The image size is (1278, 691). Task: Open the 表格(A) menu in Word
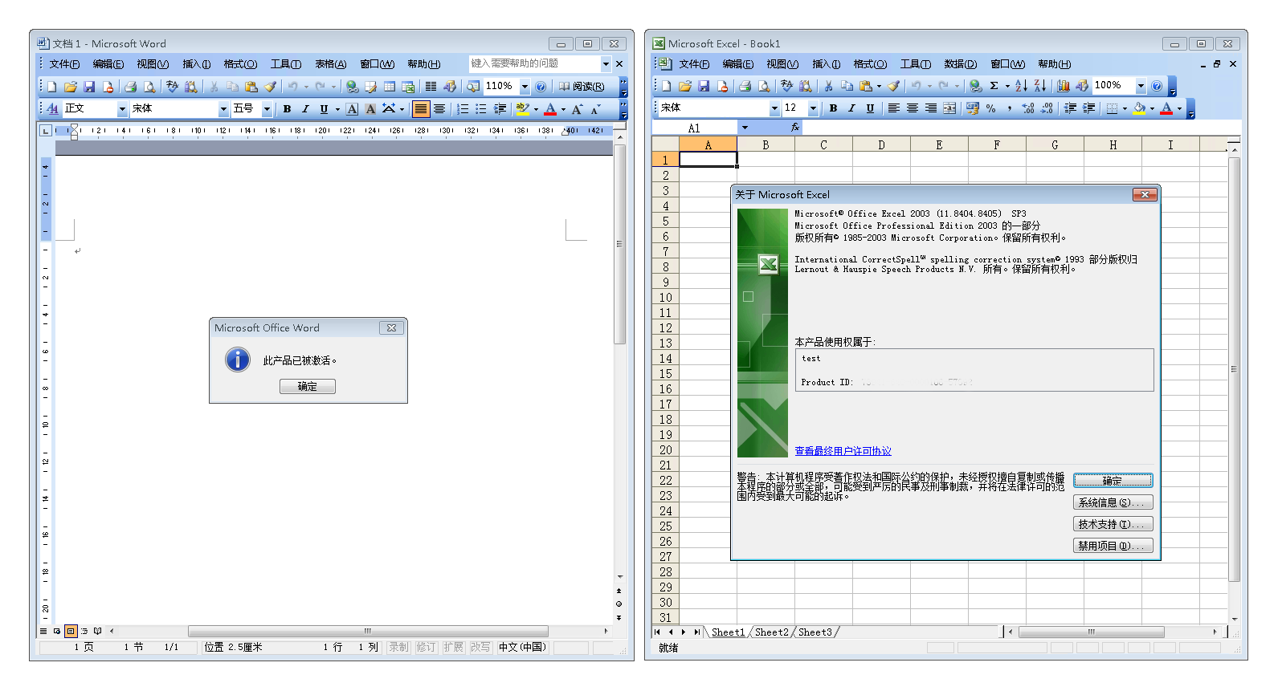click(x=330, y=64)
